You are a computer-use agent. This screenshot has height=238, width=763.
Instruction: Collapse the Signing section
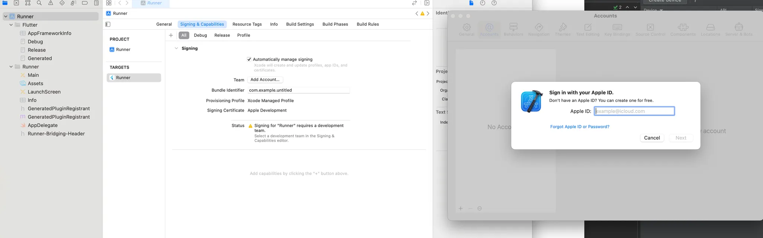[x=176, y=48]
